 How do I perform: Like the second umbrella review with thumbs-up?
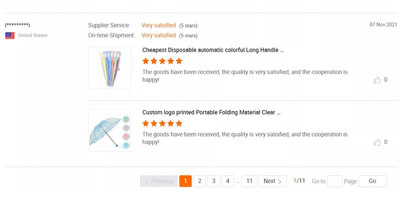coord(377,142)
